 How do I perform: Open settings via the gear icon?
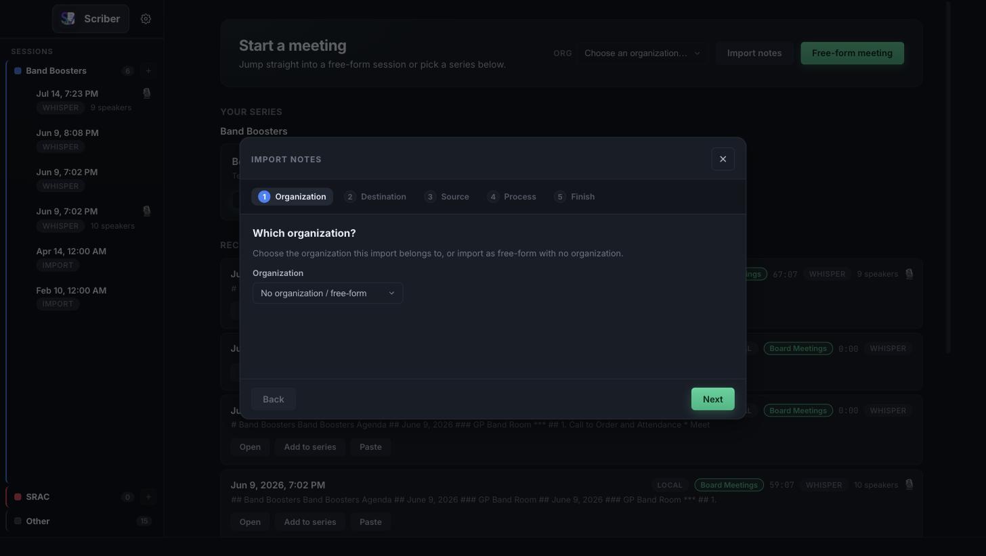[x=146, y=19]
